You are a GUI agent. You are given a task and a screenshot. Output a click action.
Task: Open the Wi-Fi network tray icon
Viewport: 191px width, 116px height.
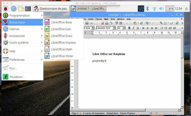coord(155,9)
